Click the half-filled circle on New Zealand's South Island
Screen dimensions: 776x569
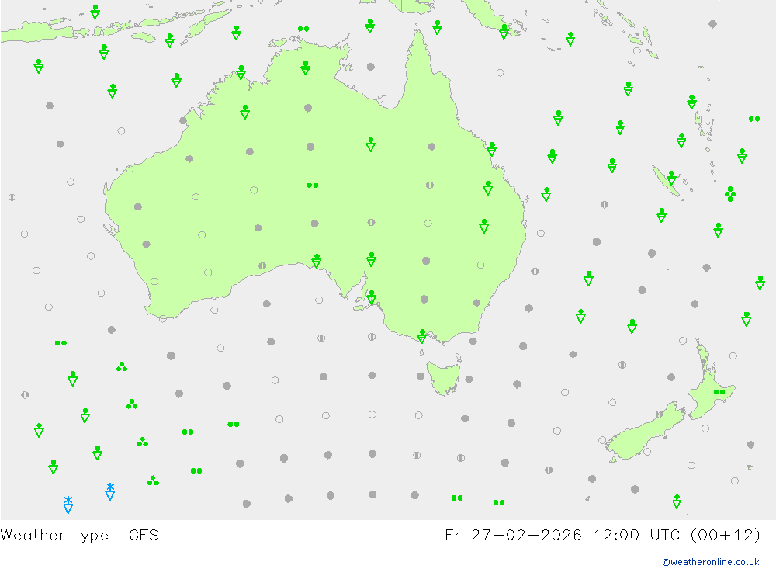(x=659, y=414)
